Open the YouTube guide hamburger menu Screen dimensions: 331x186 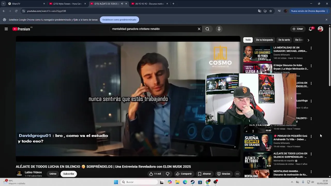click(6, 29)
